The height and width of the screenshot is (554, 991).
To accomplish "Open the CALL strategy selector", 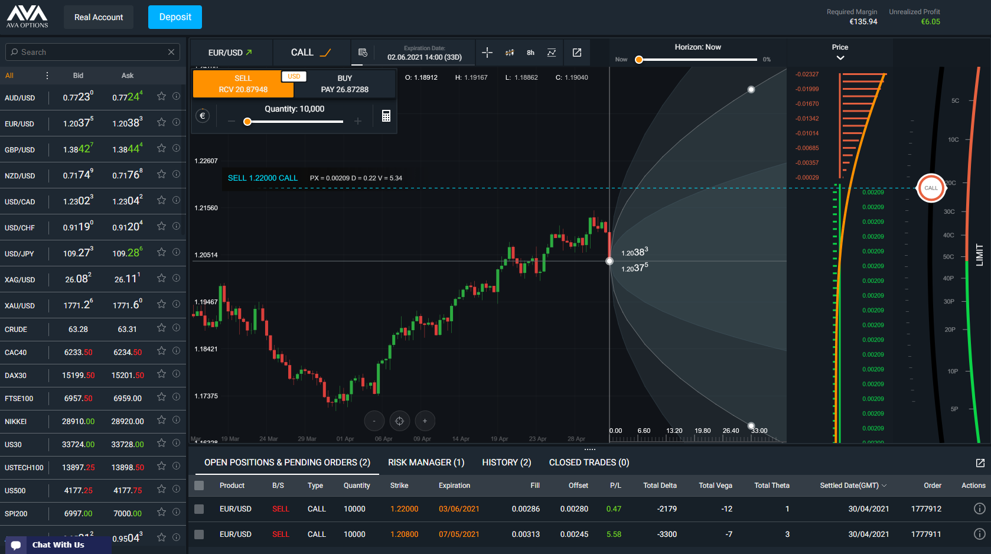I will (x=311, y=53).
